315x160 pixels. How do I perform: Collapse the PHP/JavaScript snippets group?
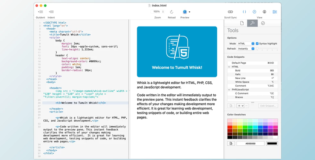(229, 89)
